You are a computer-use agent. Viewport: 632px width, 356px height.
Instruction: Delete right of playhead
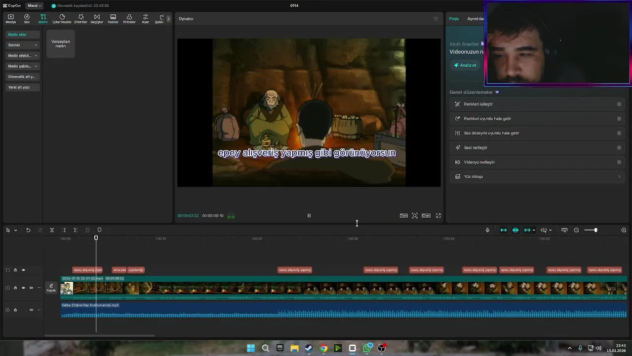75,230
